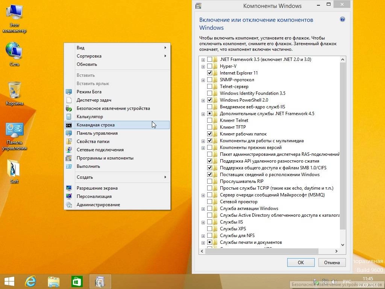Confirm with the OK button
Image resolution: width=385 pixels, height=289 pixels.
(x=301, y=262)
